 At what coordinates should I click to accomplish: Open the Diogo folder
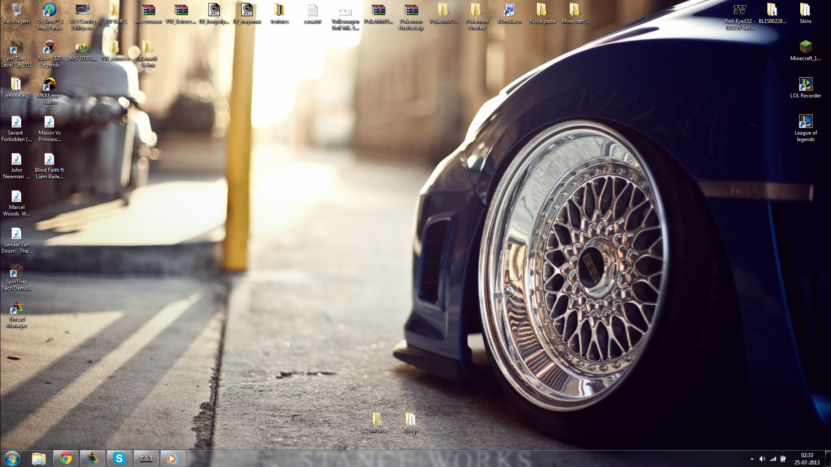[x=411, y=422]
